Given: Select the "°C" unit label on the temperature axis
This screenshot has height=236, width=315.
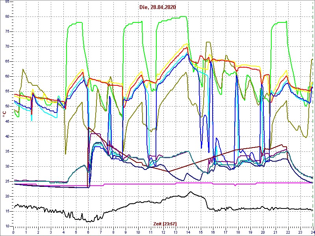Looking at the screenshot, I should click(4, 114).
